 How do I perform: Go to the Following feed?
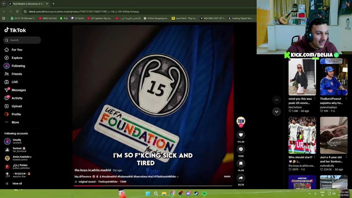(18, 66)
